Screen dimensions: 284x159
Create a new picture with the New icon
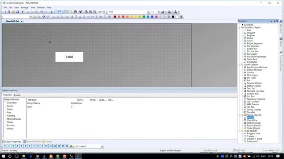pos(5,12)
